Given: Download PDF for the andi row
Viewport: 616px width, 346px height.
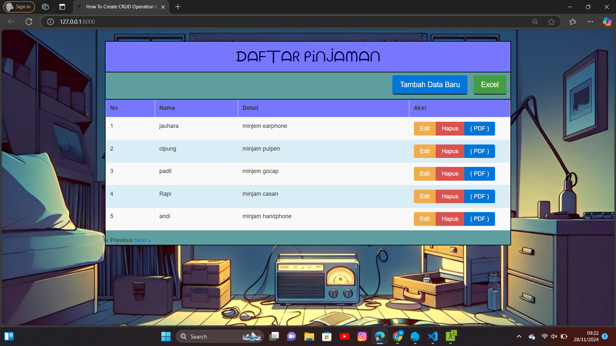Looking at the screenshot, I should point(479,219).
